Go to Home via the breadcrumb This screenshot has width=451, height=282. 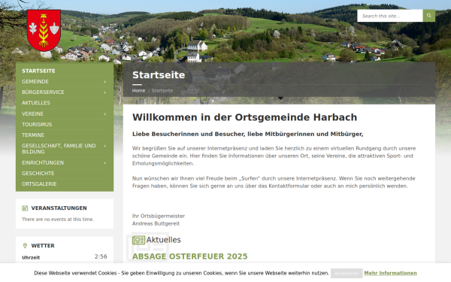click(x=138, y=90)
